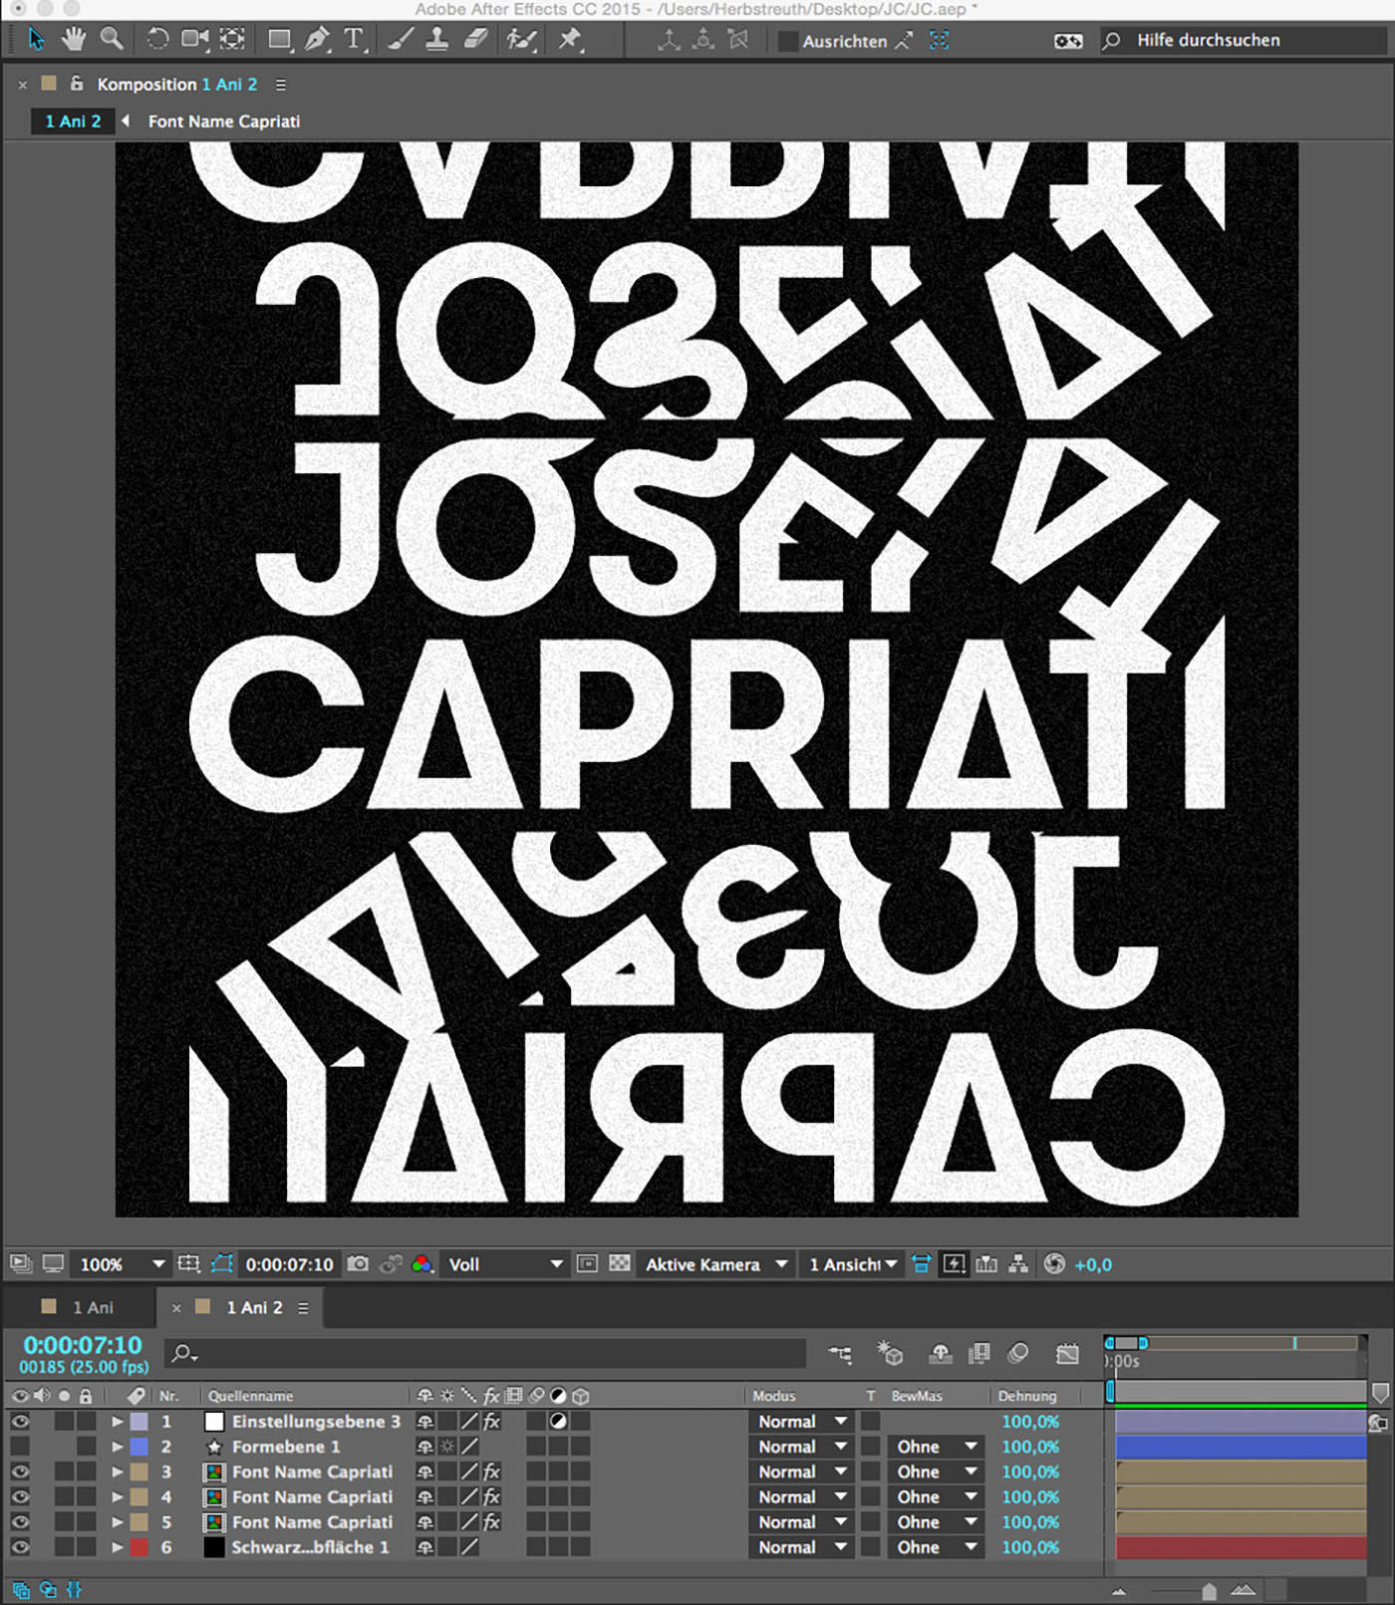Image resolution: width=1395 pixels, height=1605 pixels.
Task: Open the Graph Editor icon in timeline
Action: click(1067, 1354)
